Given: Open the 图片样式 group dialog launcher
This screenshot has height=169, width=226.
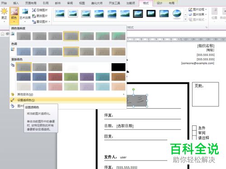Looking at the screenshot, I should [206, 27].
